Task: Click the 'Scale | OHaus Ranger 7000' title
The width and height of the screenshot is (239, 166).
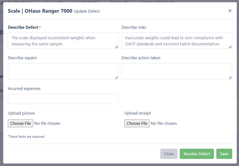Action: 40,11
